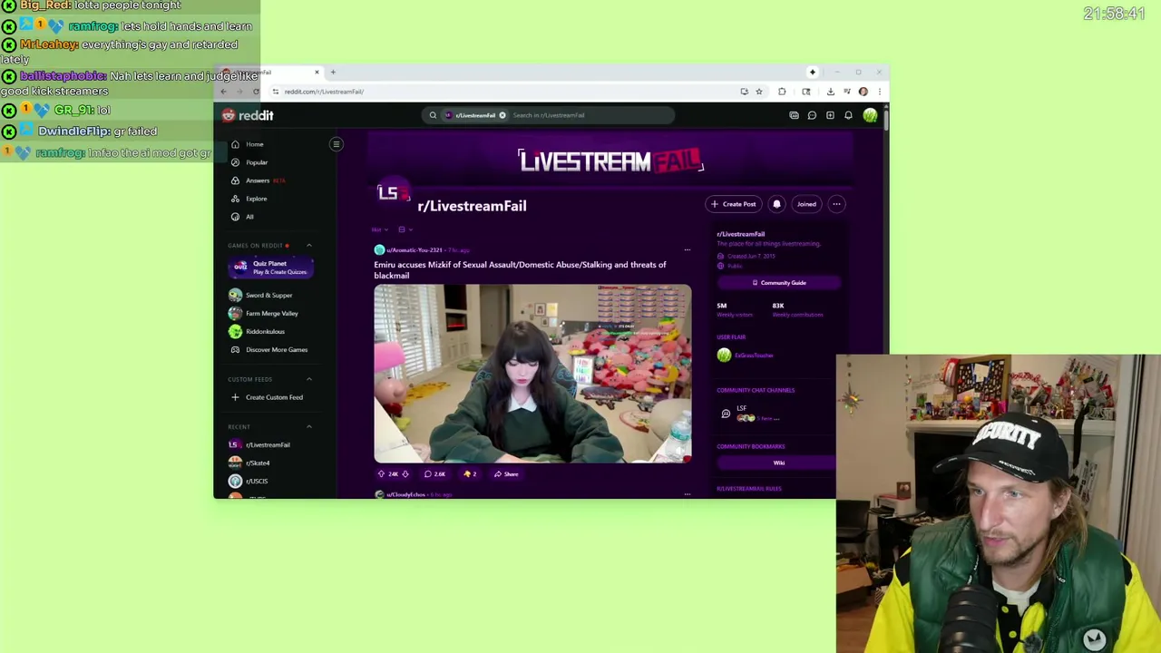1161x653 pixels.
Task: Open the browser downloads icon
Action: [830, 92]
